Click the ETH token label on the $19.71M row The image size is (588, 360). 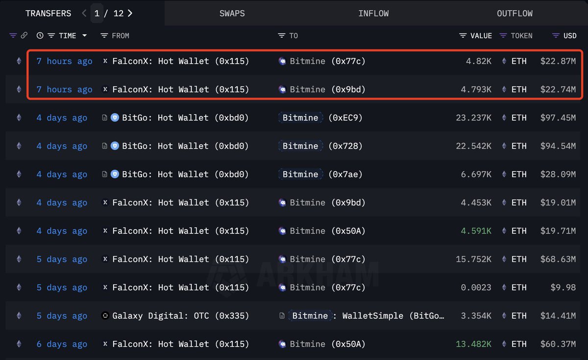pos(519,231)
